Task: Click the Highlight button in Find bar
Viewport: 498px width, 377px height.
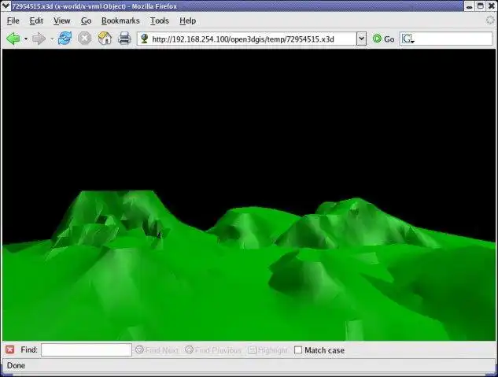Action: (267, 350)
